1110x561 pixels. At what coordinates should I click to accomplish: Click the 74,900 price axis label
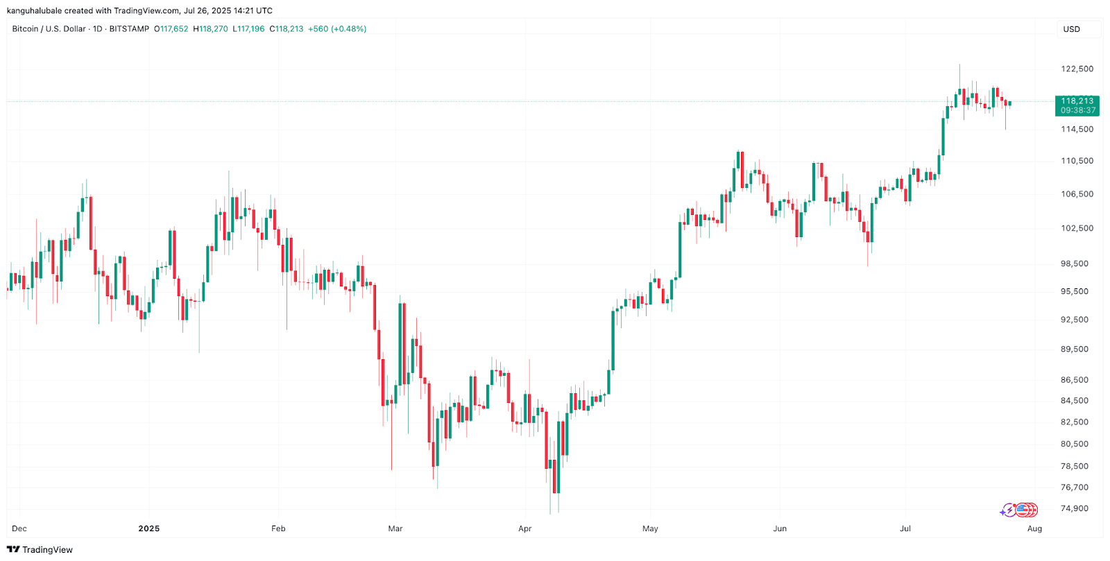tap(1075, 508)
